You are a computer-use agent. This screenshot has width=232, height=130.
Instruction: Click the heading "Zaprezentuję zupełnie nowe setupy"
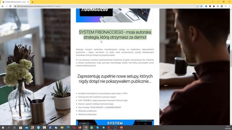[115, 79]
